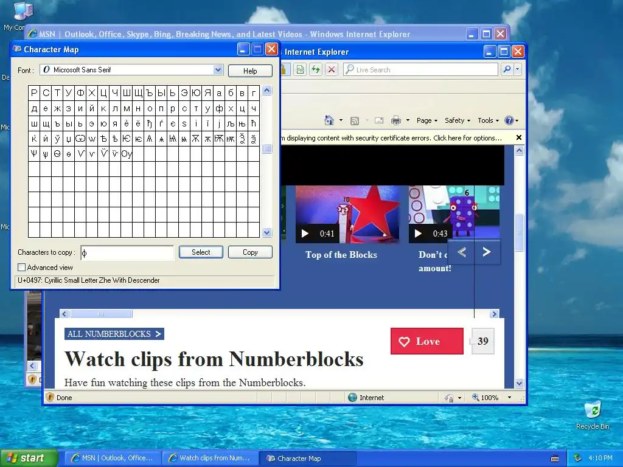Expand the Home button dropdown arrow
623x467 pixels.
(341, 120)
